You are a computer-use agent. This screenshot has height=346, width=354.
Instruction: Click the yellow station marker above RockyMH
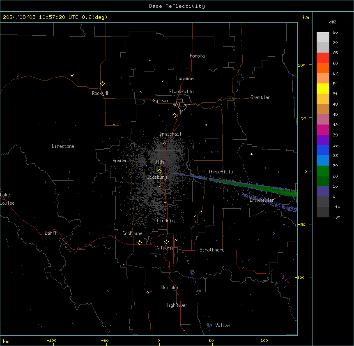point(103,84)
